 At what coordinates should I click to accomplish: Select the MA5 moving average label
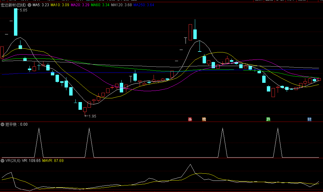point(41,5)
